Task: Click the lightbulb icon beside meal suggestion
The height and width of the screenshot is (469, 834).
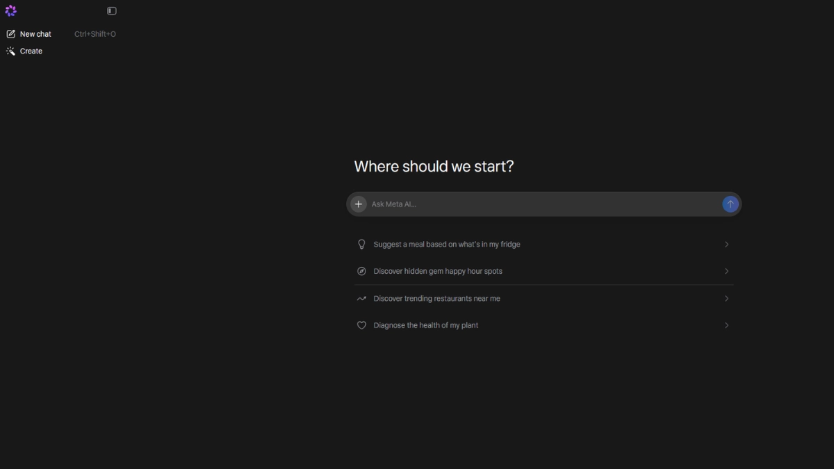Action: (361, 245)
